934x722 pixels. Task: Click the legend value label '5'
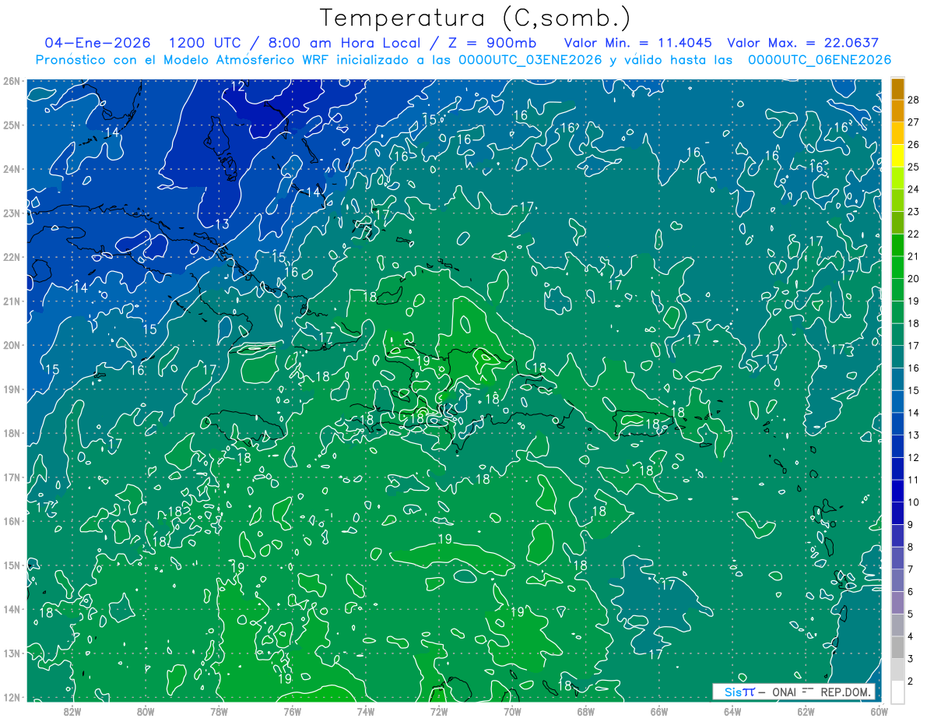pyautogui.click(x=911, y=614)
